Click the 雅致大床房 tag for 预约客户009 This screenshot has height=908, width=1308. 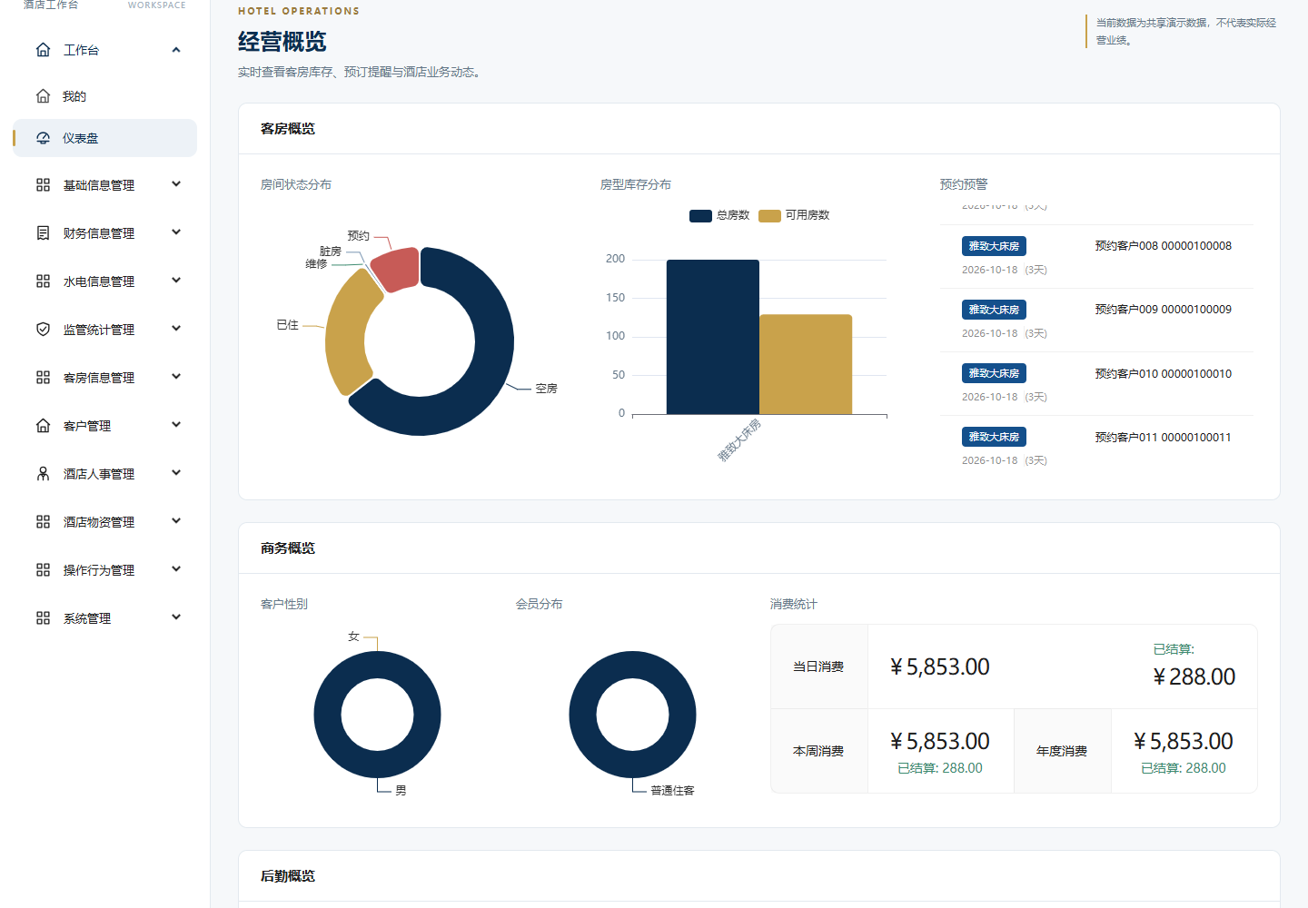click(x=994, y=310)
